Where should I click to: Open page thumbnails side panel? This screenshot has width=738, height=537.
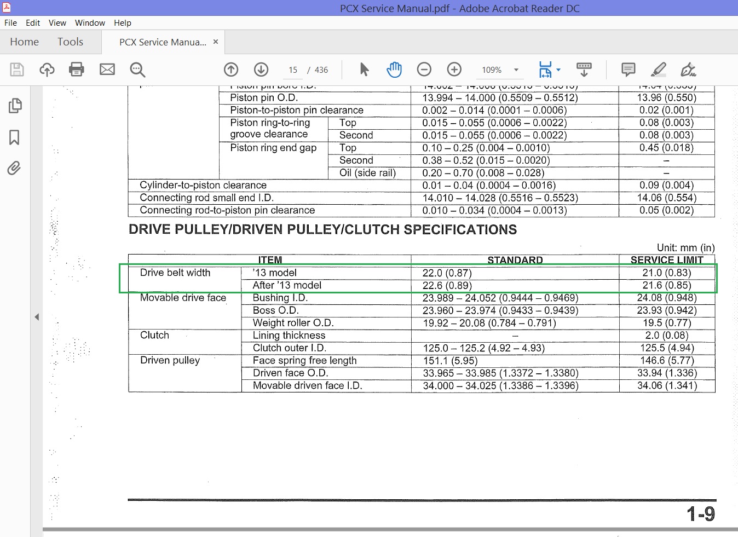(x=15, y=106)
